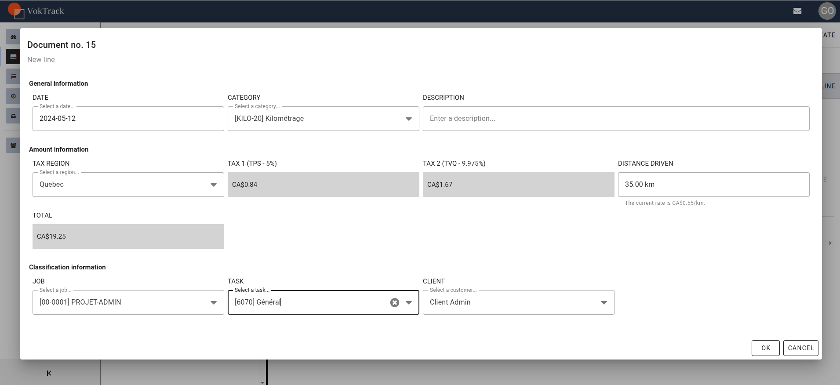Open the GO user avatar menu
Image resolution: width=840 pixels, height=385 pixels.
tap(827, 11)
